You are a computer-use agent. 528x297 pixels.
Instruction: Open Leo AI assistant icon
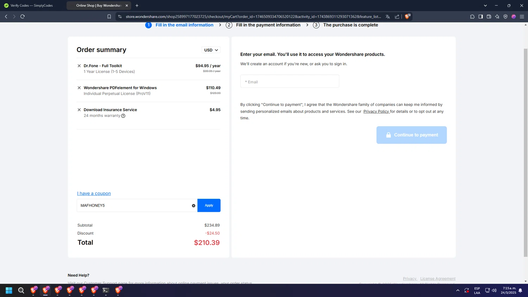497,17
